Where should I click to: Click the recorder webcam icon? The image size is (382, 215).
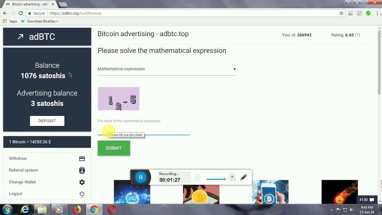[232, 177]
